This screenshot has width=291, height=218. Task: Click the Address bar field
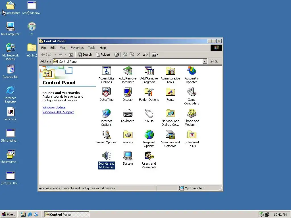click(130, 61)
